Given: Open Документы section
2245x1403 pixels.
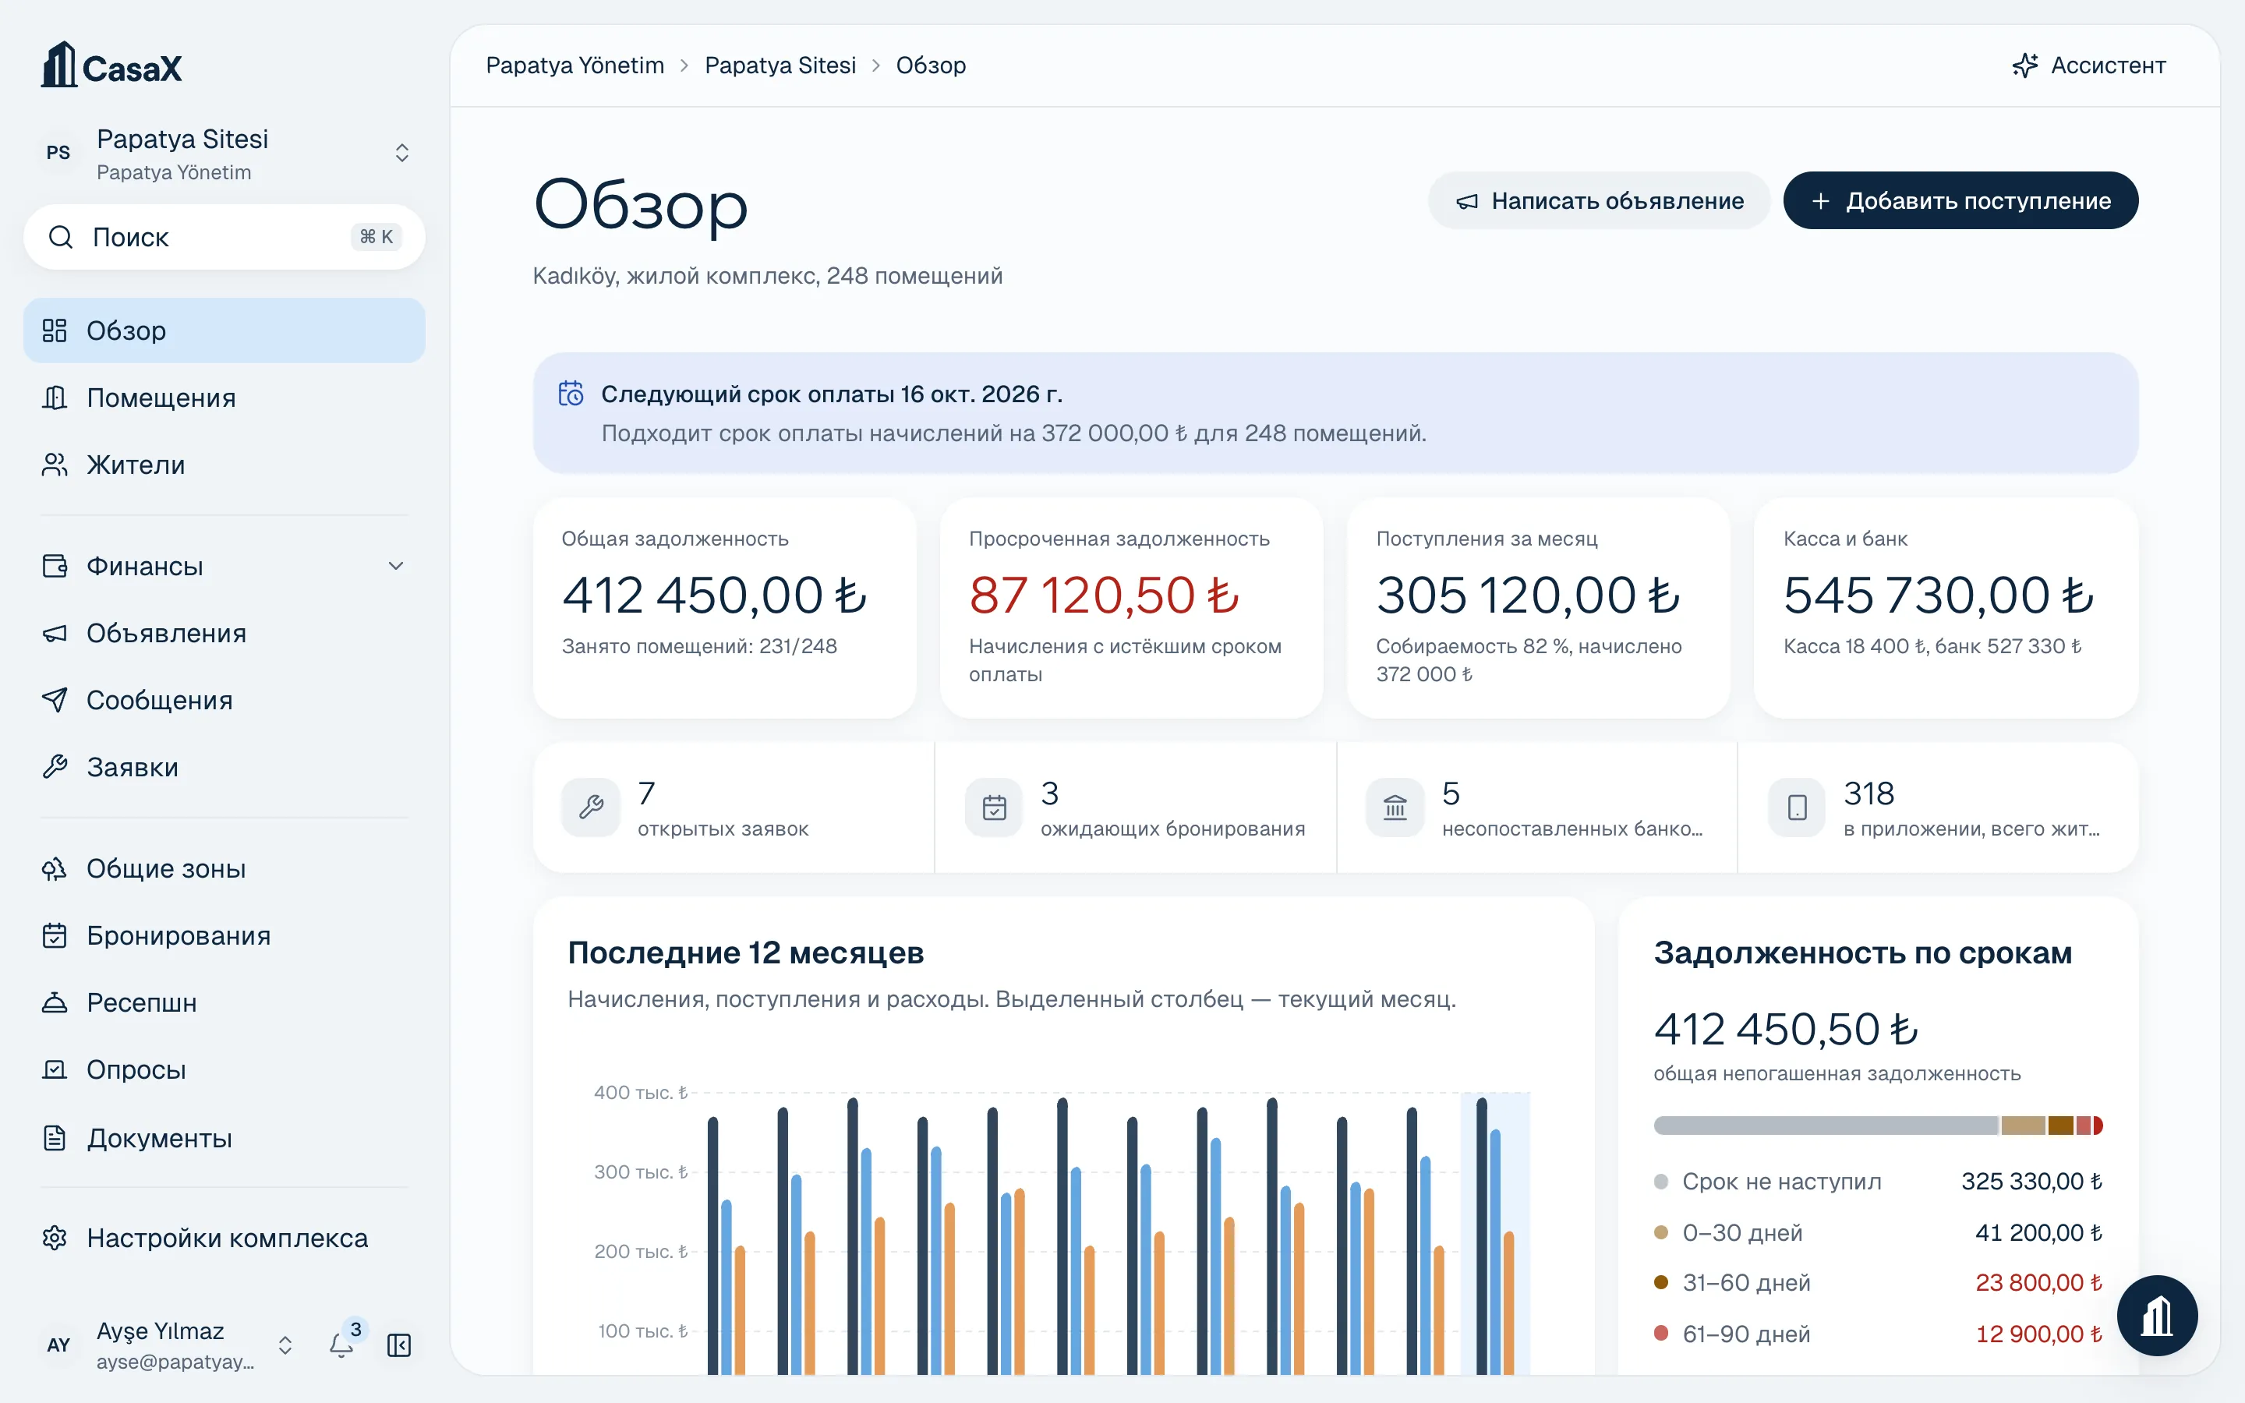Looking at the screenshot, I should [224, 1139].
